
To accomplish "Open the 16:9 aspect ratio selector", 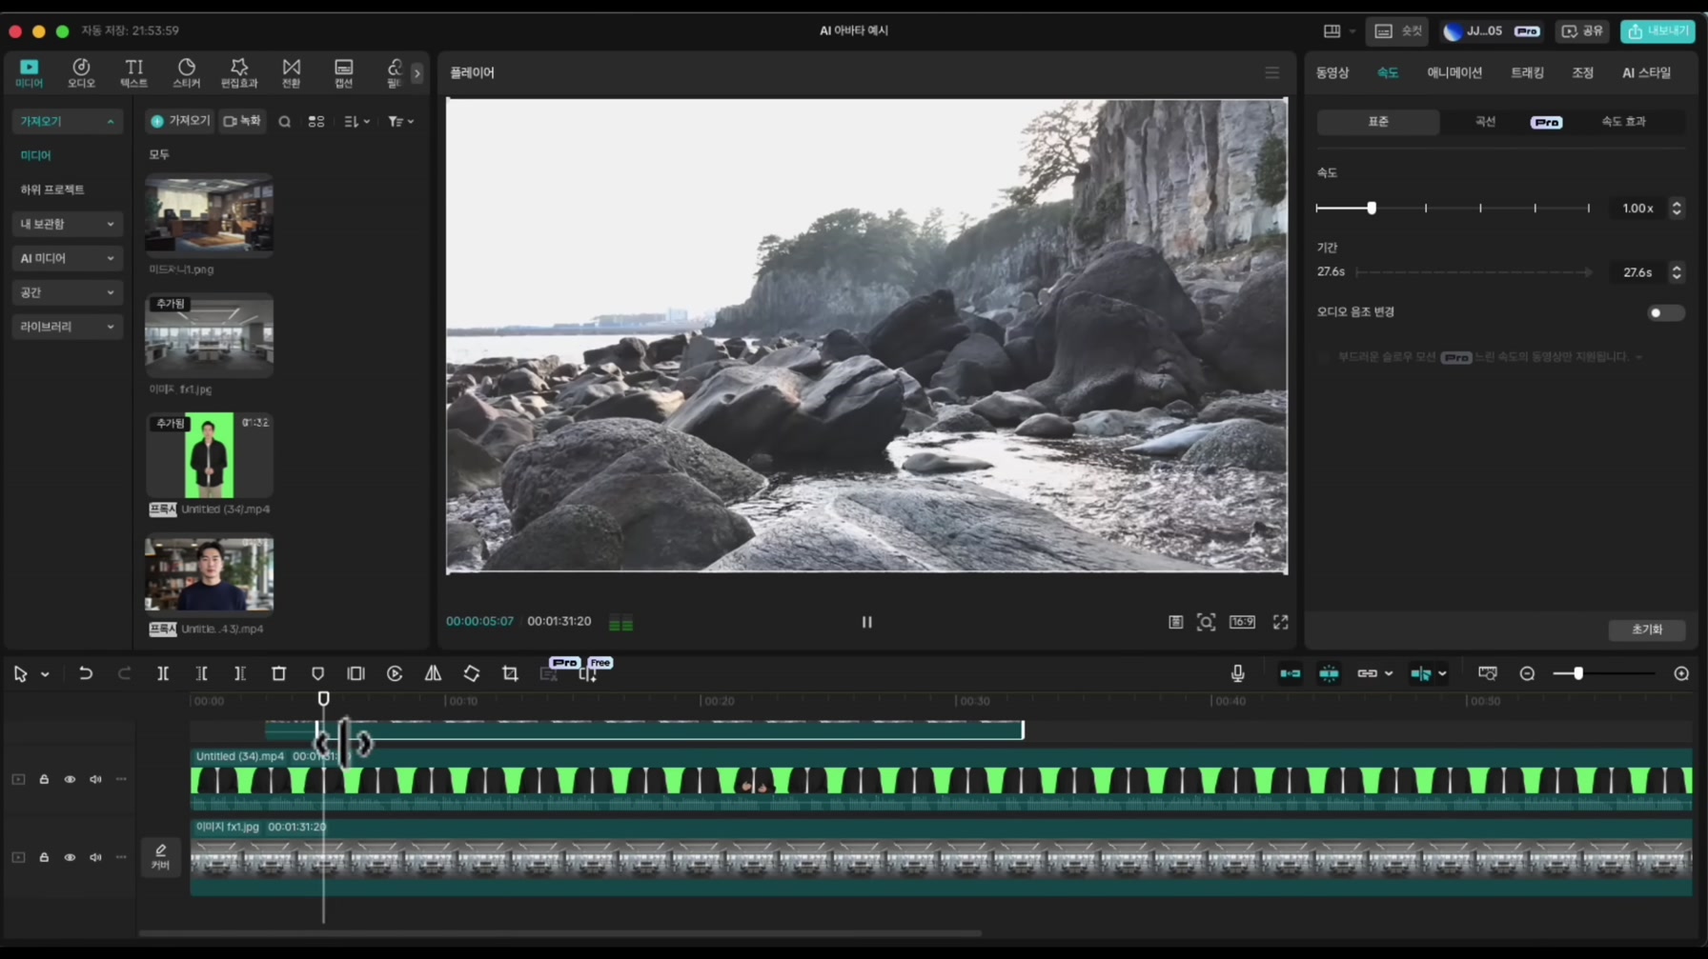I will (x=1242, y=622).
